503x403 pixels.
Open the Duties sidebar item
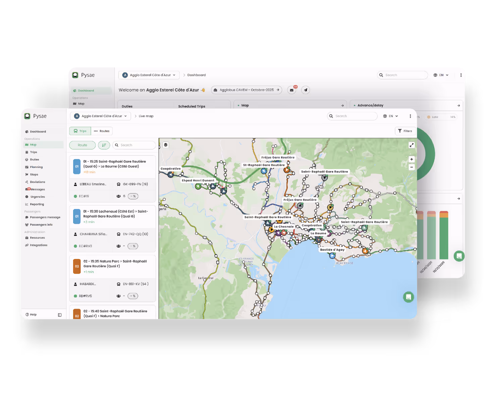[35, 160]
